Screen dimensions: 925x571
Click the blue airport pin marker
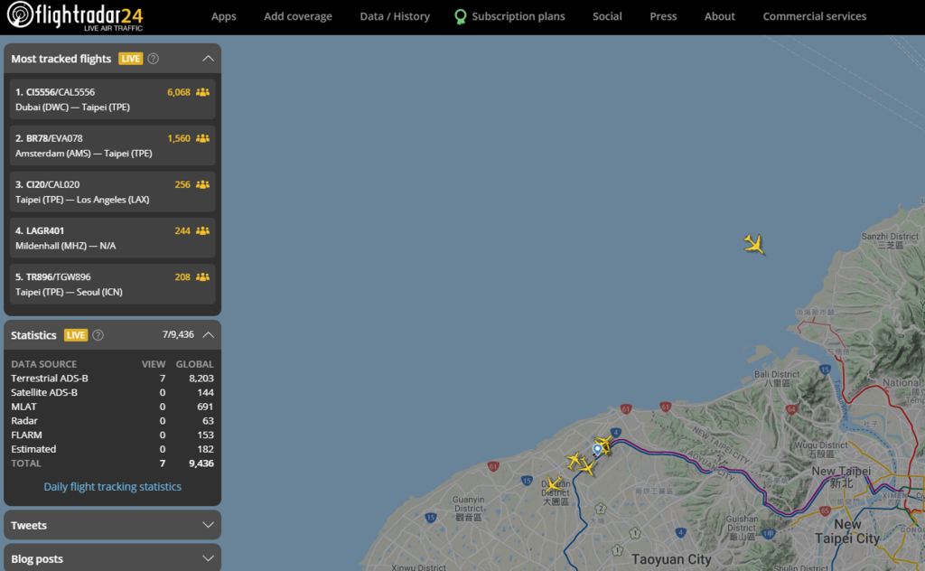(x=597, y=450)
